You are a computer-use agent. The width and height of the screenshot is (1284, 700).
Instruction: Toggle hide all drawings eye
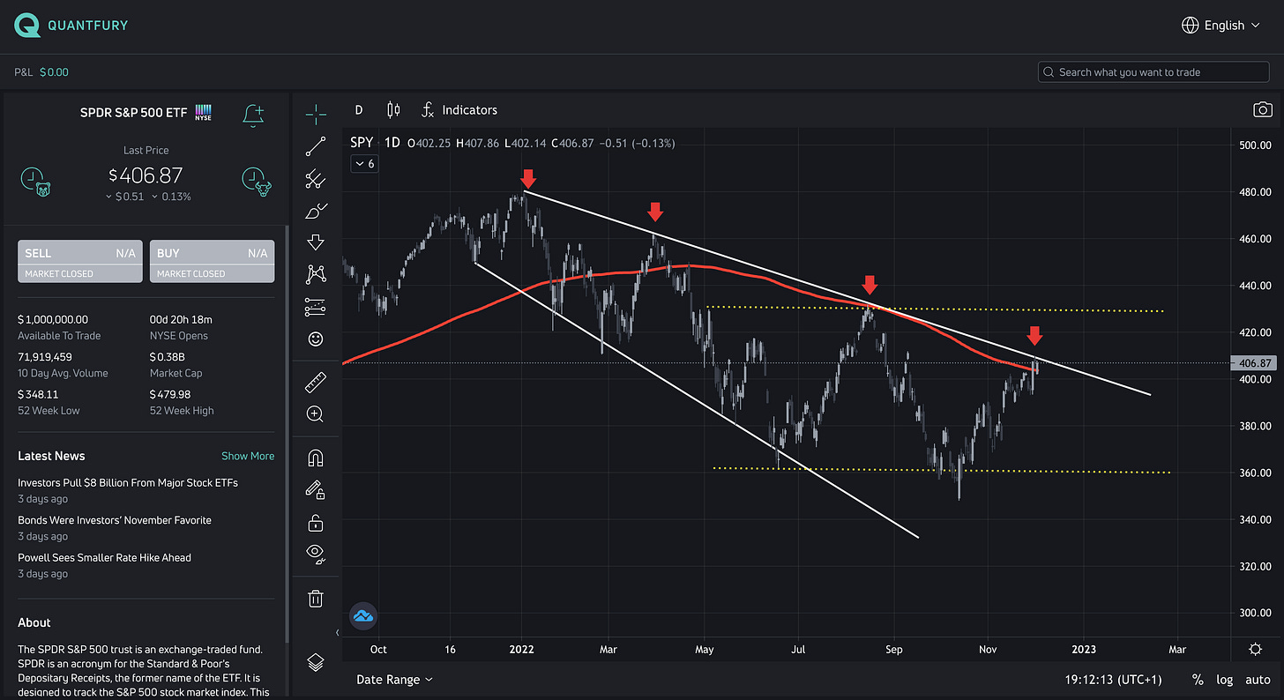click(x=316, y=554)
